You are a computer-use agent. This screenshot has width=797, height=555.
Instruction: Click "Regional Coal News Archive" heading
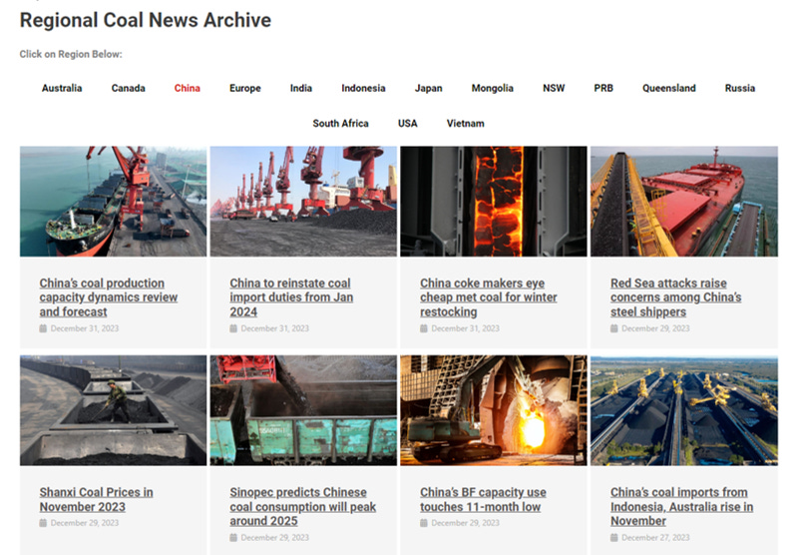[146, 20]
